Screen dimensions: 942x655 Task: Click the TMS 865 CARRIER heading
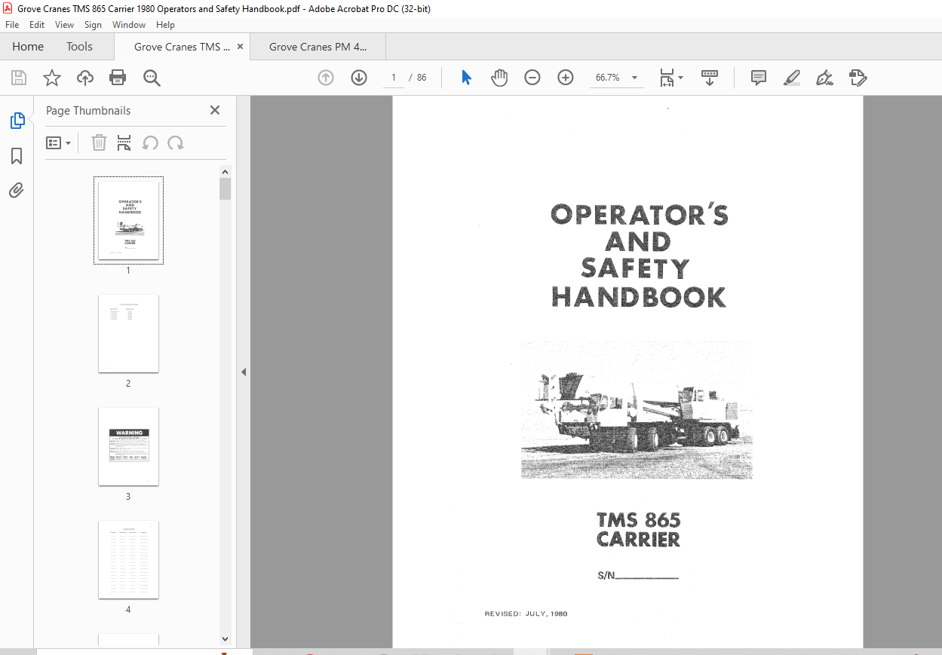(638, 530)
